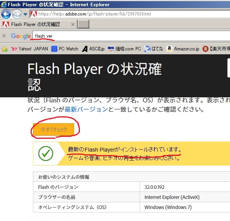
Task: Click the 最新のFlash Playerがインストールされています message
Action: point(125,150)
